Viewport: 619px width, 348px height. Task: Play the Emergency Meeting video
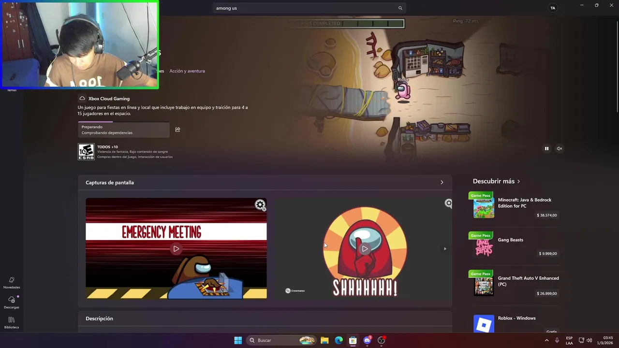tap(176, 249)
